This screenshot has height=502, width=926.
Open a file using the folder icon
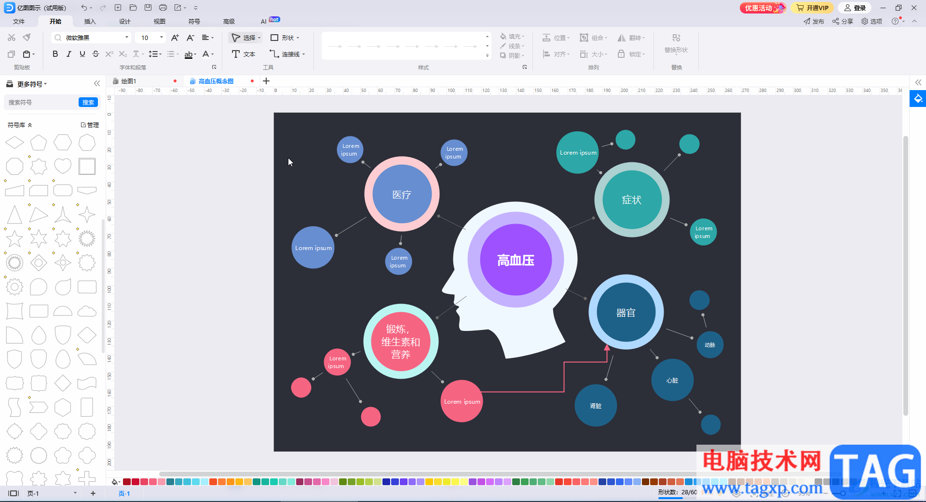click(x=133, y=8)
